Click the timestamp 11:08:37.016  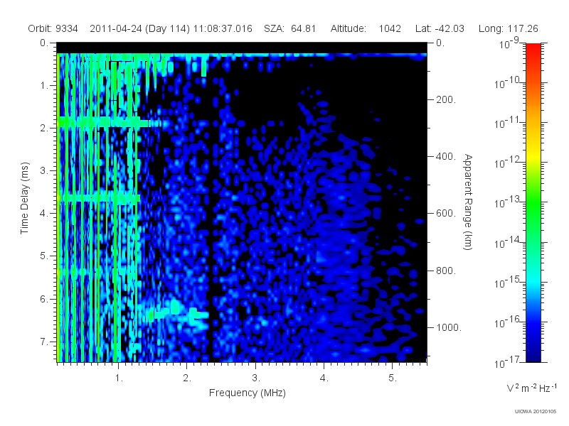223,28
